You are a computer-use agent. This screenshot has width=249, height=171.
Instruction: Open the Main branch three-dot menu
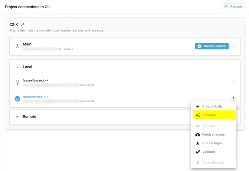point(233,46)
